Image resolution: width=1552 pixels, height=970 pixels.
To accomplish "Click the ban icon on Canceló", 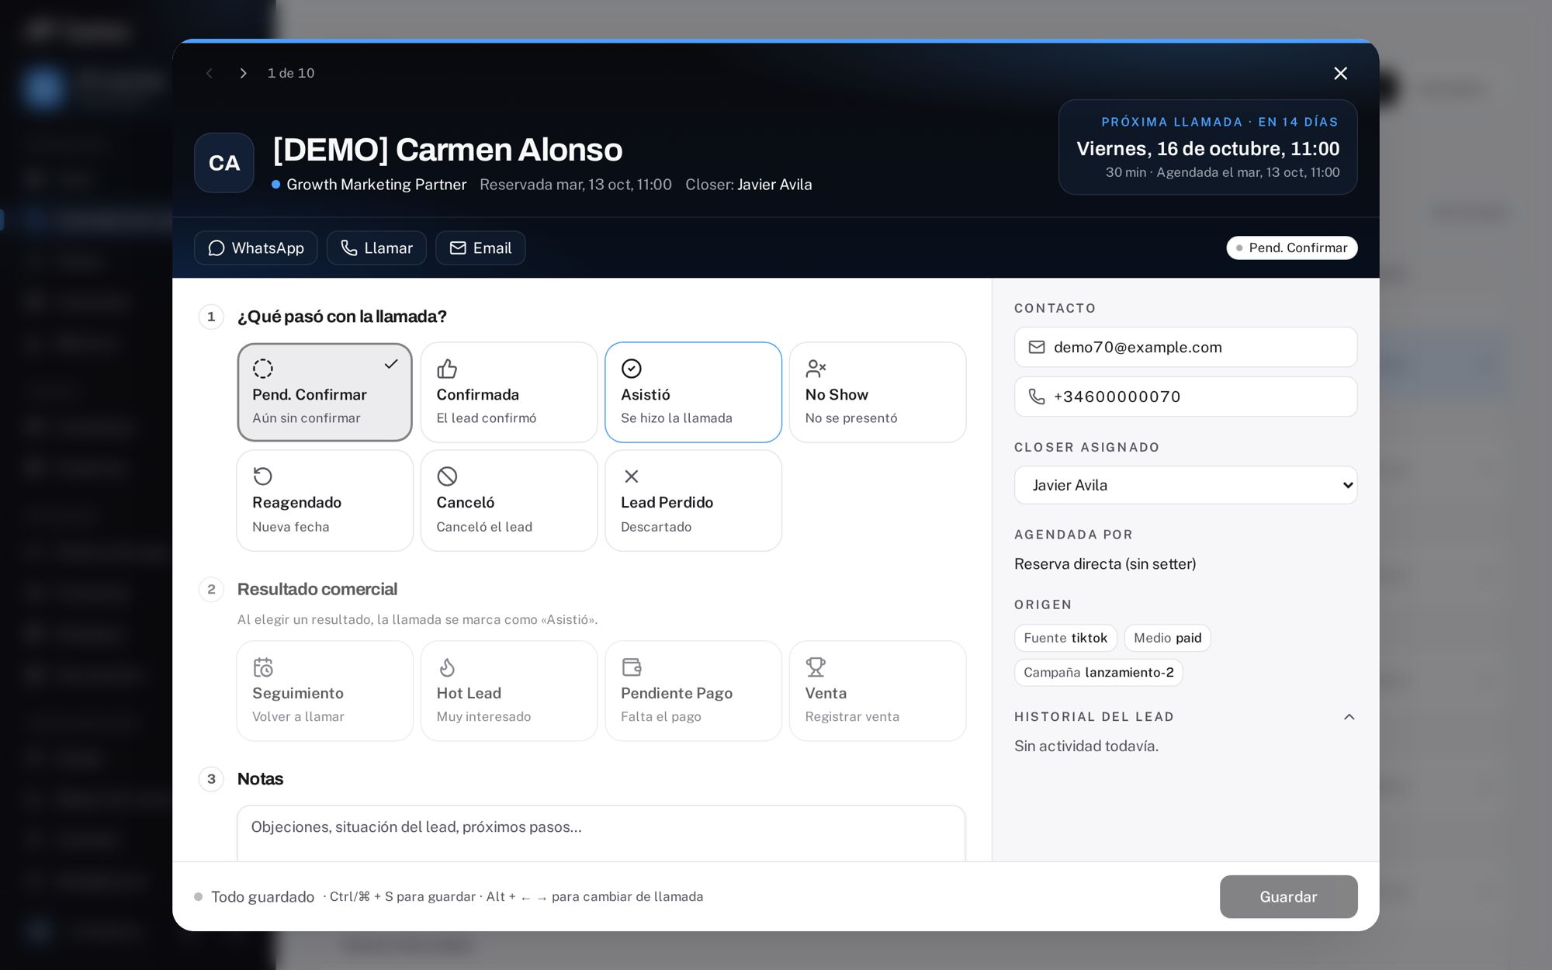I will click(447, 476).
